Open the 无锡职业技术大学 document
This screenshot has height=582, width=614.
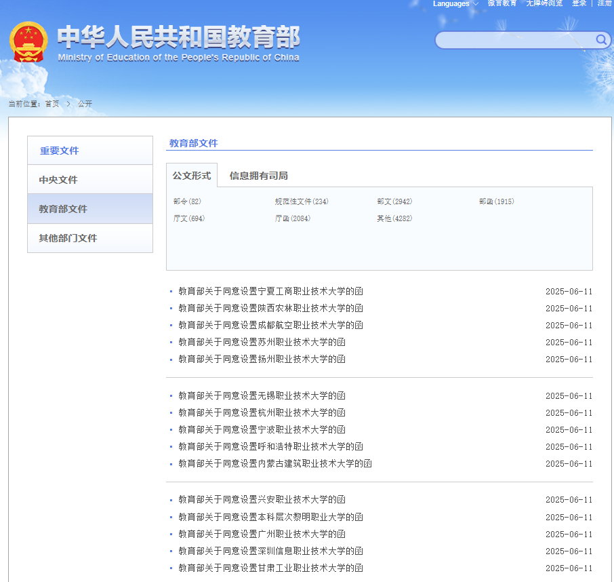pyautogui.click(x=262, y=396)
